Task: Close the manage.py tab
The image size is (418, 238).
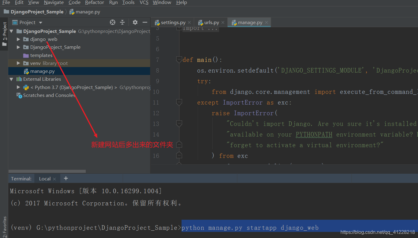Action: [266, 23]
